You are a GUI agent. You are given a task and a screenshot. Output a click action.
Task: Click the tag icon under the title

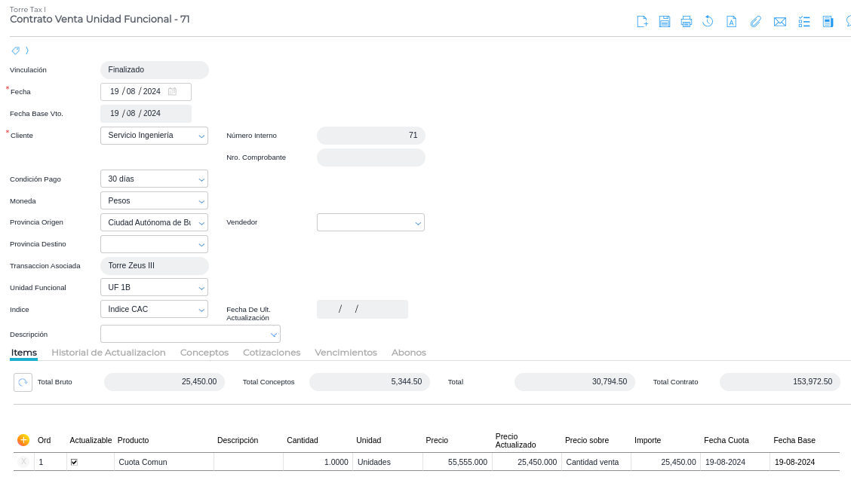click(x=16, y=50)
